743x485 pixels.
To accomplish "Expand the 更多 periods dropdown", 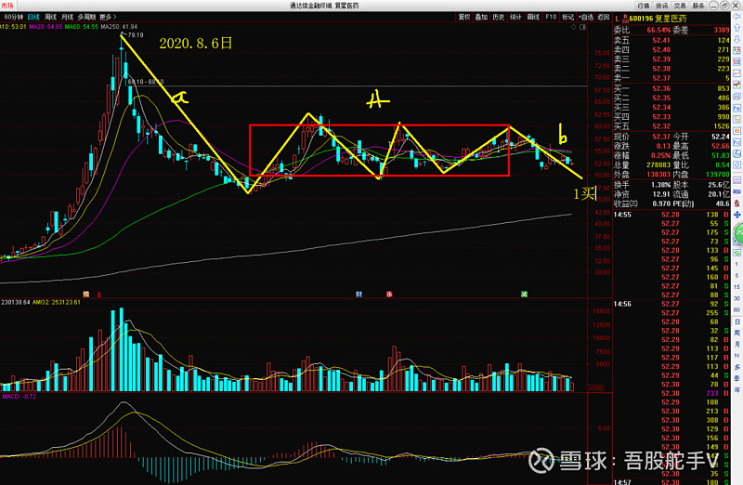I will [x=108, y=17].
